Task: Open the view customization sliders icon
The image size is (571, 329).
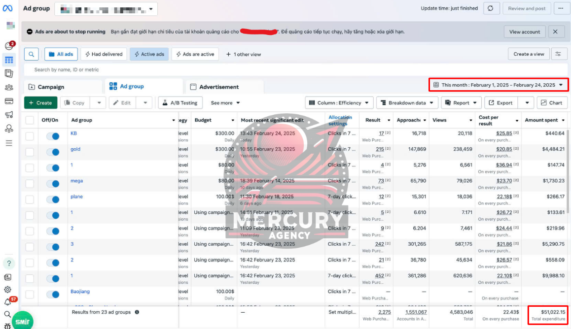Action: [558, 54]
